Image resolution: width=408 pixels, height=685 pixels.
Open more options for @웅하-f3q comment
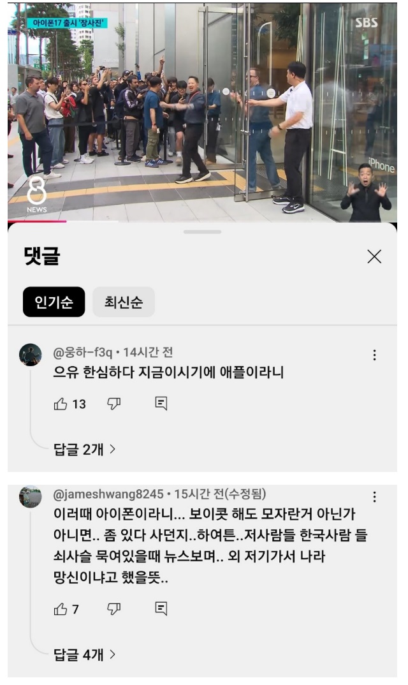click(x=374, y=355)
